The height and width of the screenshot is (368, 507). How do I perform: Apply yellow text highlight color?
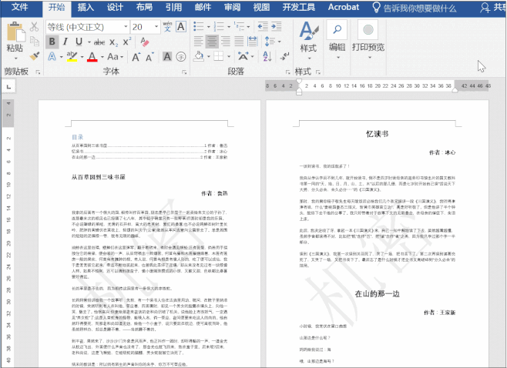tap(72, 56)
